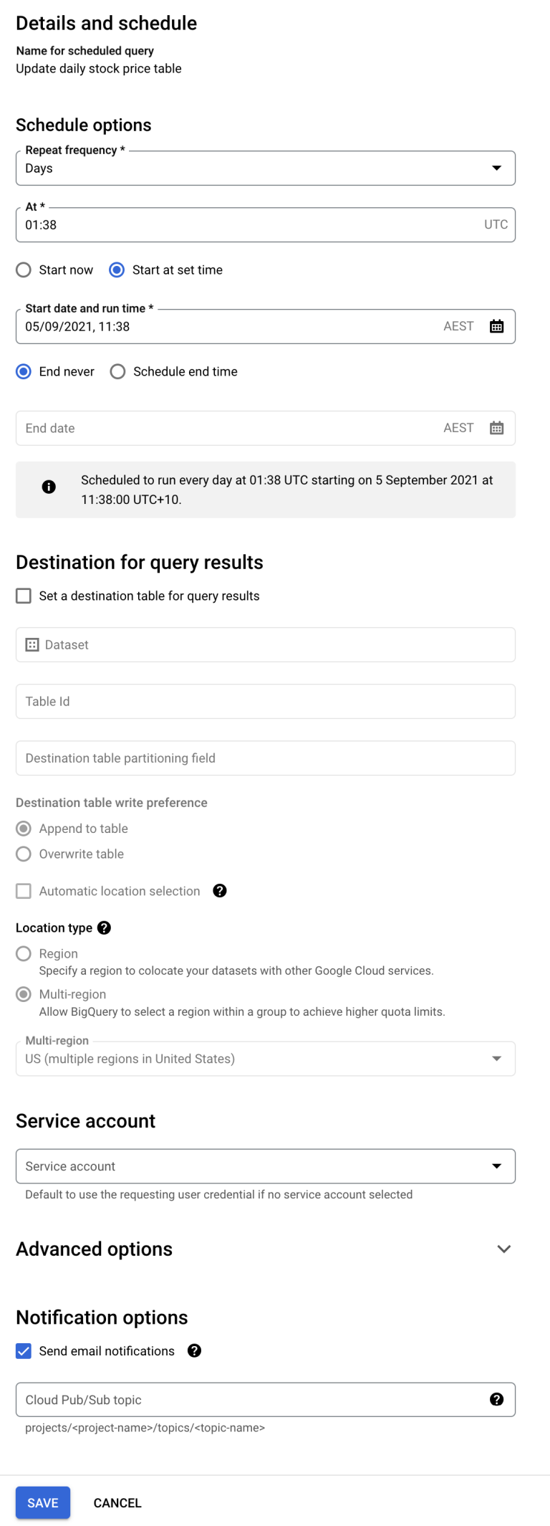Open the Multi-region US dropdown
This screenshot has height=1526, width=550.
(x=266, y=1059)
